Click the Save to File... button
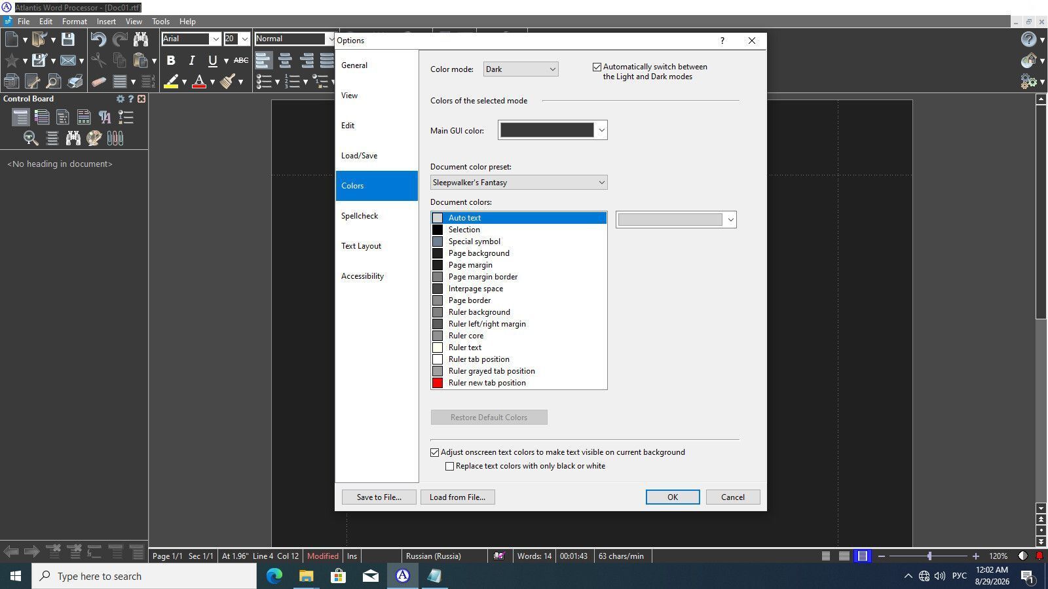Screen dimensions: 1048x589 (x=379, y=497)
